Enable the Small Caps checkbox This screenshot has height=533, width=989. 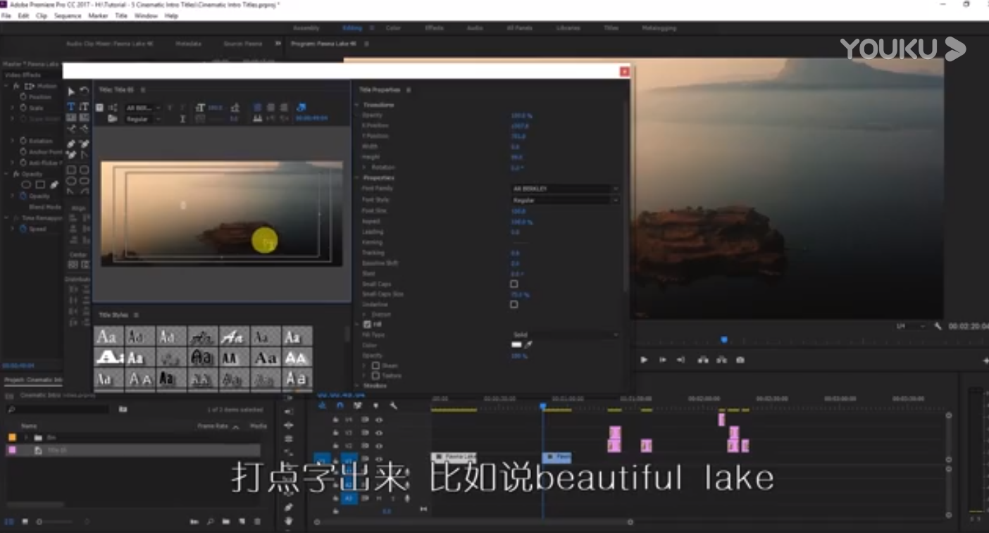[x=514, y=284]
